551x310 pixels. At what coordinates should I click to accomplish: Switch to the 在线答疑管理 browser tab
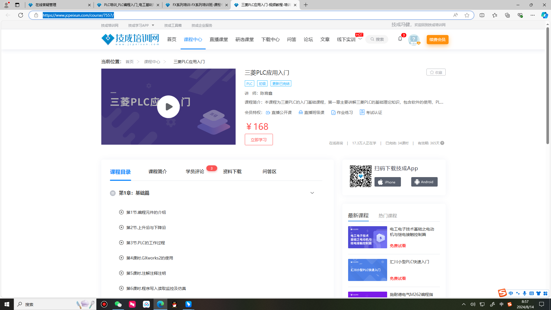tap(59, 5)
